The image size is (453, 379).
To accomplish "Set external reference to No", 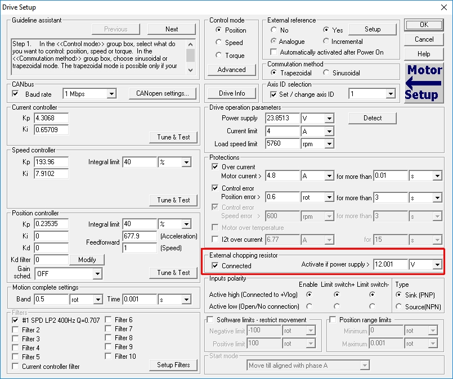I will 273,30.
